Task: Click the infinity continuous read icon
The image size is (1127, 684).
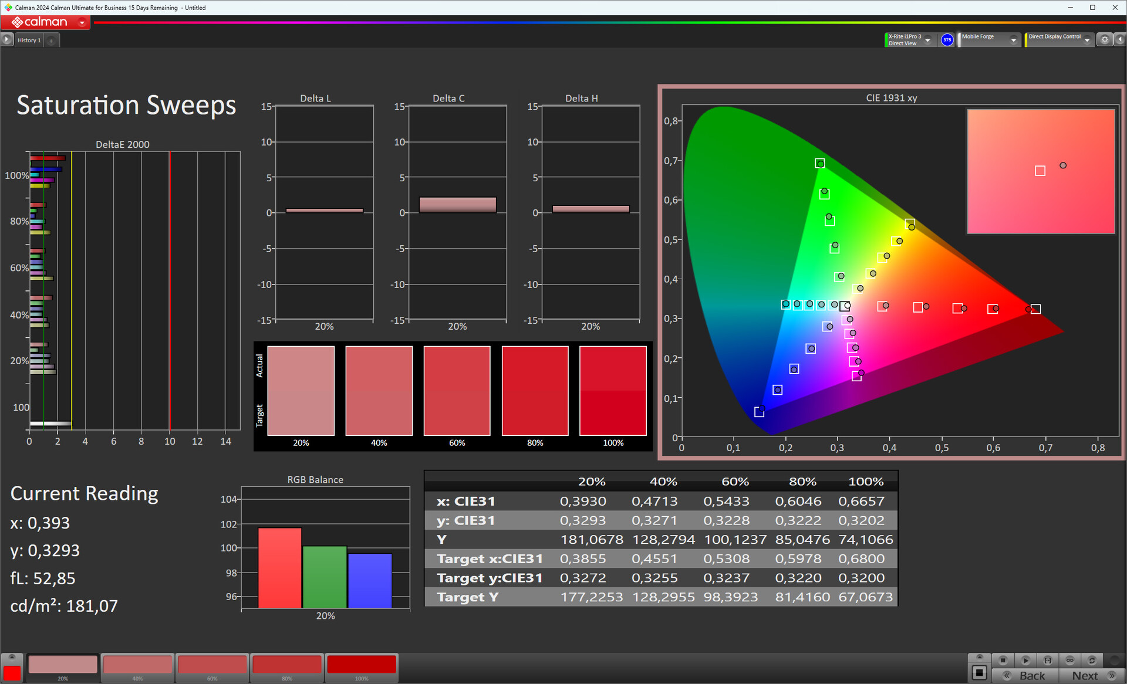Action: coord(1070,660)
